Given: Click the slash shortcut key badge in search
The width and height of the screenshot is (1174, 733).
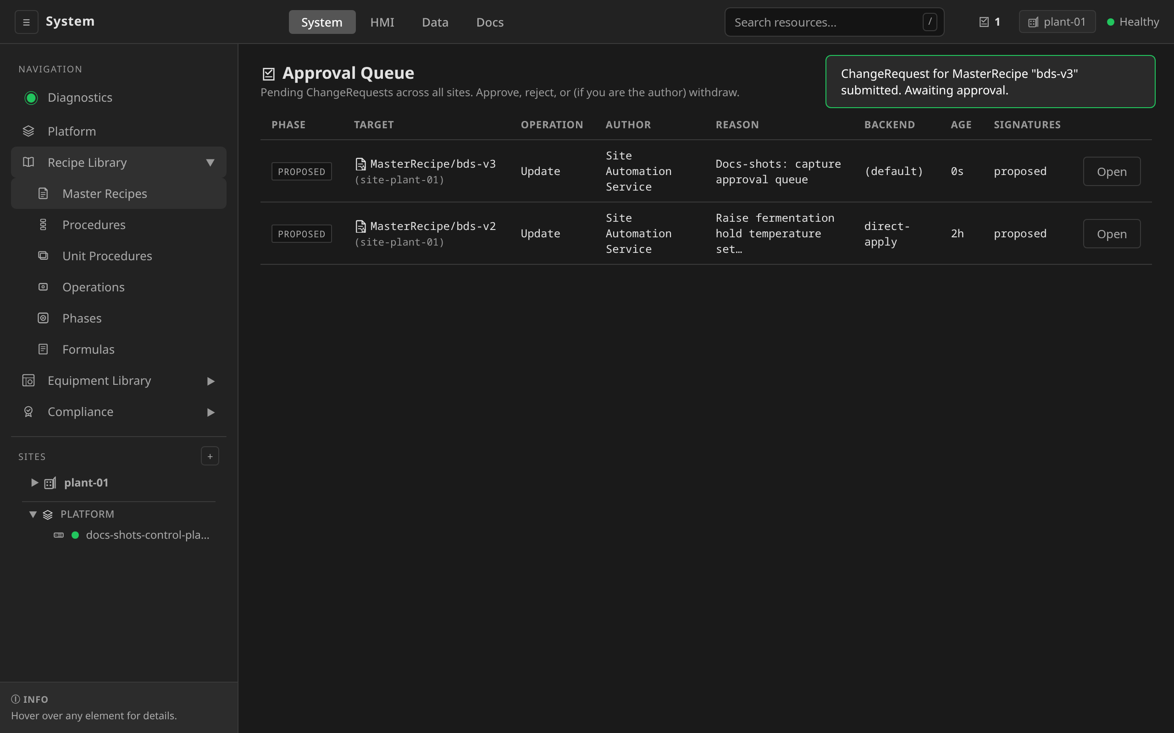Looking at the screenshot, I should [x=930, y=22].
